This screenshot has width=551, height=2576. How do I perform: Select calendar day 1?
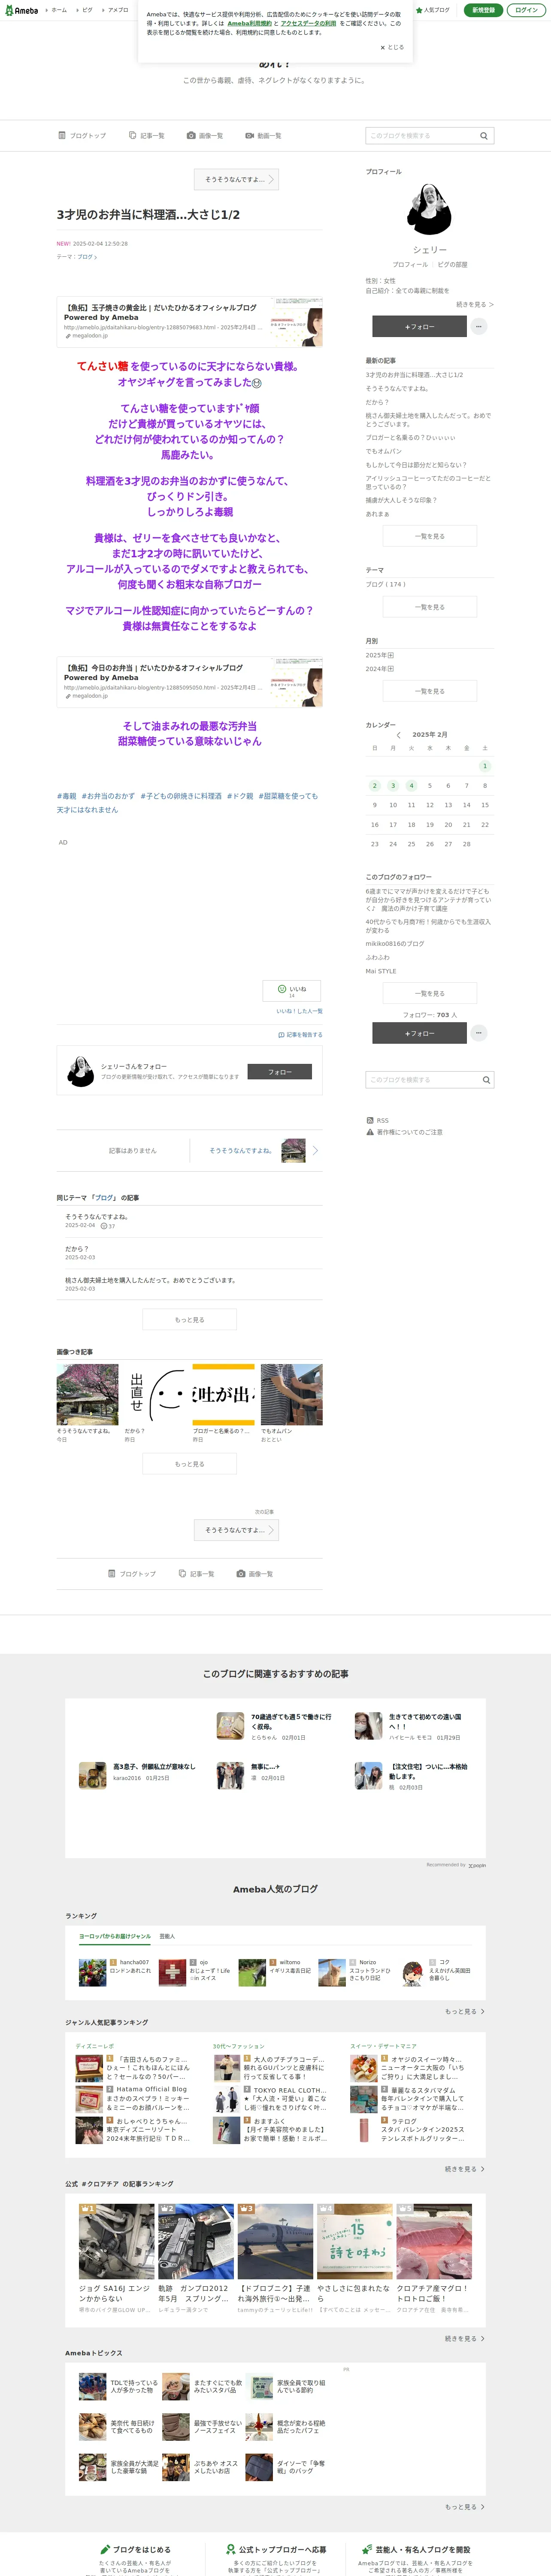(485, 766)
